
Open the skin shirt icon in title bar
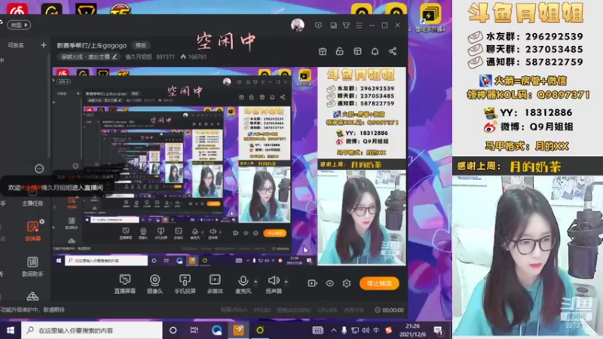pos(346,26)
